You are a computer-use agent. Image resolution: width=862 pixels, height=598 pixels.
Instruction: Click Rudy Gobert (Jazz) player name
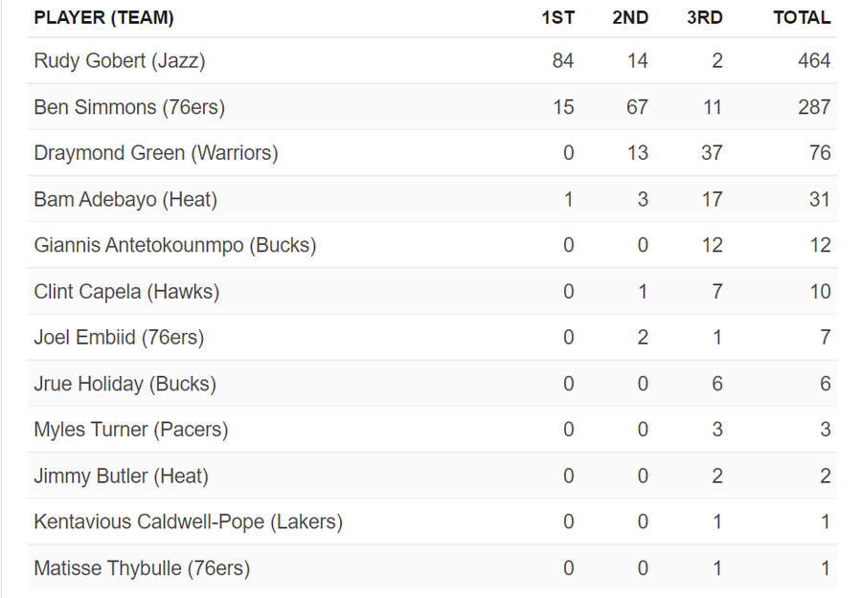(120, 61)
